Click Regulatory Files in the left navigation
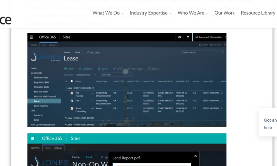Screen dimensions: 277x166 click(x=42, y=82)
